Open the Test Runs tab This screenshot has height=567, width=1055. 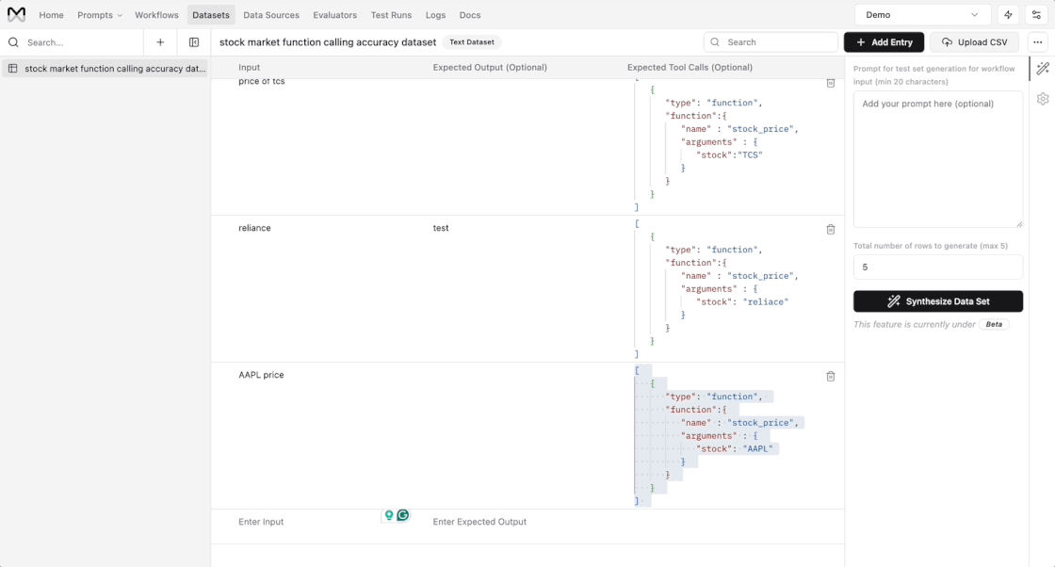tap(391, 15)
